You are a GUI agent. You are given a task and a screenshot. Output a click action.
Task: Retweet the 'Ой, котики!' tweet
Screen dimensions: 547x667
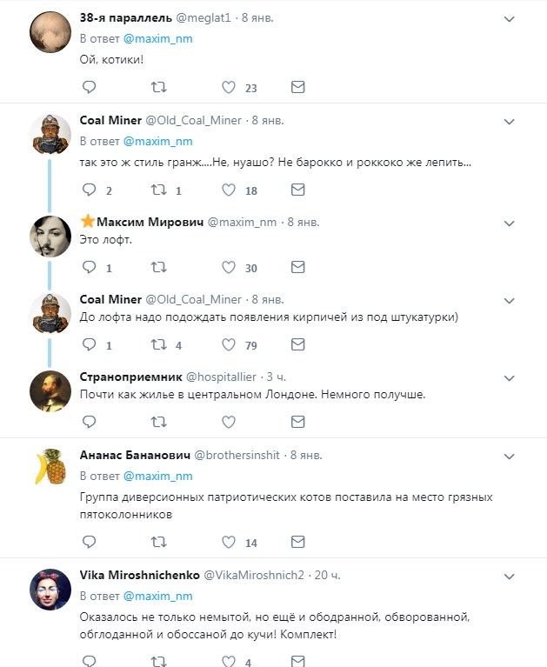(x=157, y=87)
